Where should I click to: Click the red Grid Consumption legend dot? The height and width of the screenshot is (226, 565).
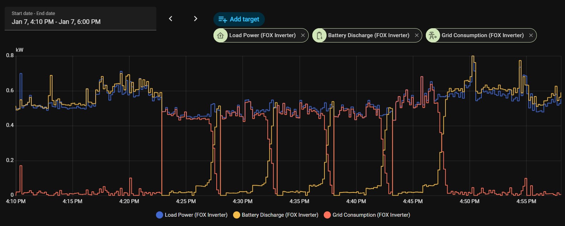[327, 215]
